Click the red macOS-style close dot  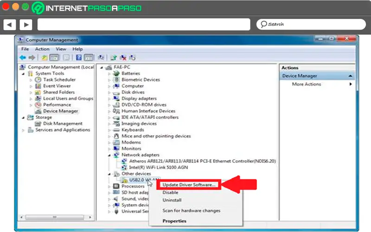pos(6,6)
